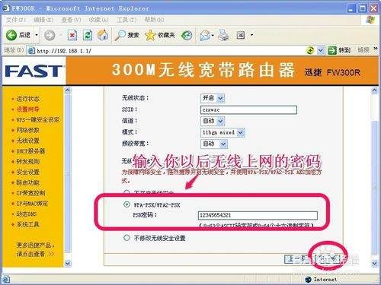Click the Mail envelope icon
The height and width of the screenshot is (285, 381).
205,35
